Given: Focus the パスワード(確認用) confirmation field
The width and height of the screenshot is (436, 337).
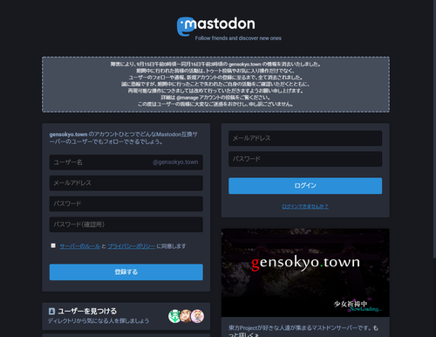Looking at the screenshot, I should [x=126, y=224].
